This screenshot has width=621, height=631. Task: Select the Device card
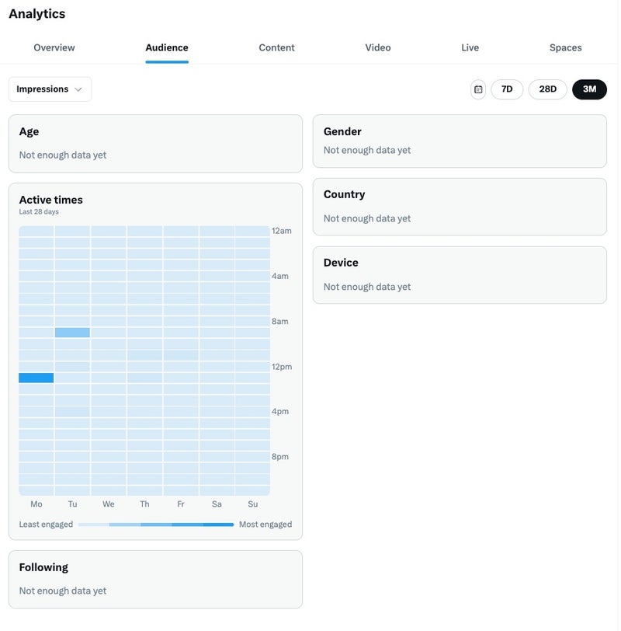click(x=459, y=274)
